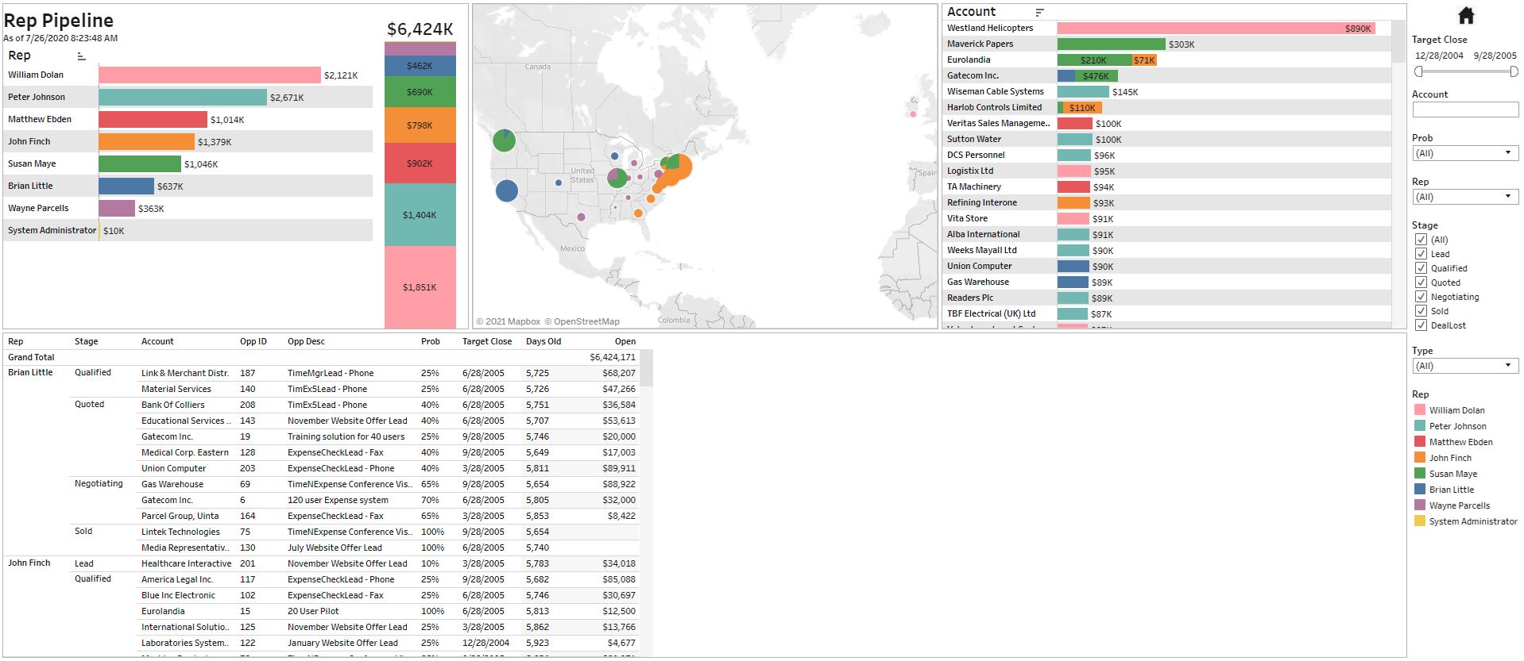Screen dimensions: 1524x661
Task: Click the left Target Close slider handle
Action: tap(1419, 71)
